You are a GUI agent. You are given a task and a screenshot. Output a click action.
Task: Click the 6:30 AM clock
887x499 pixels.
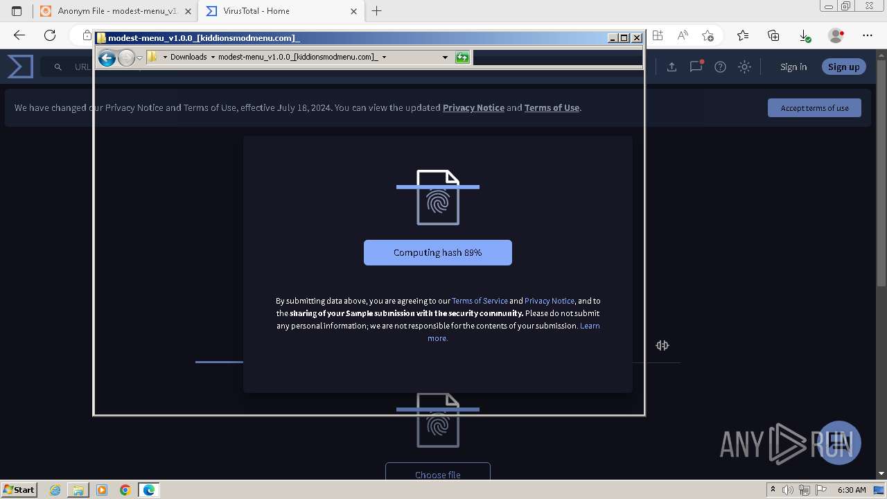click(852, 490)
